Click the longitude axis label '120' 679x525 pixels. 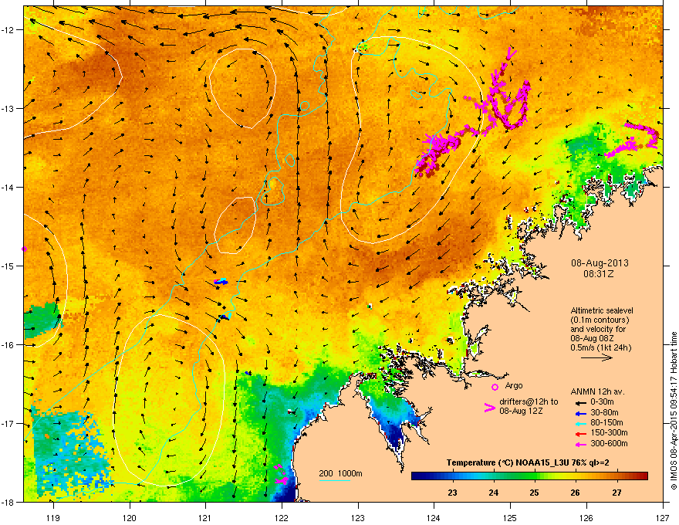pos(130,517)
